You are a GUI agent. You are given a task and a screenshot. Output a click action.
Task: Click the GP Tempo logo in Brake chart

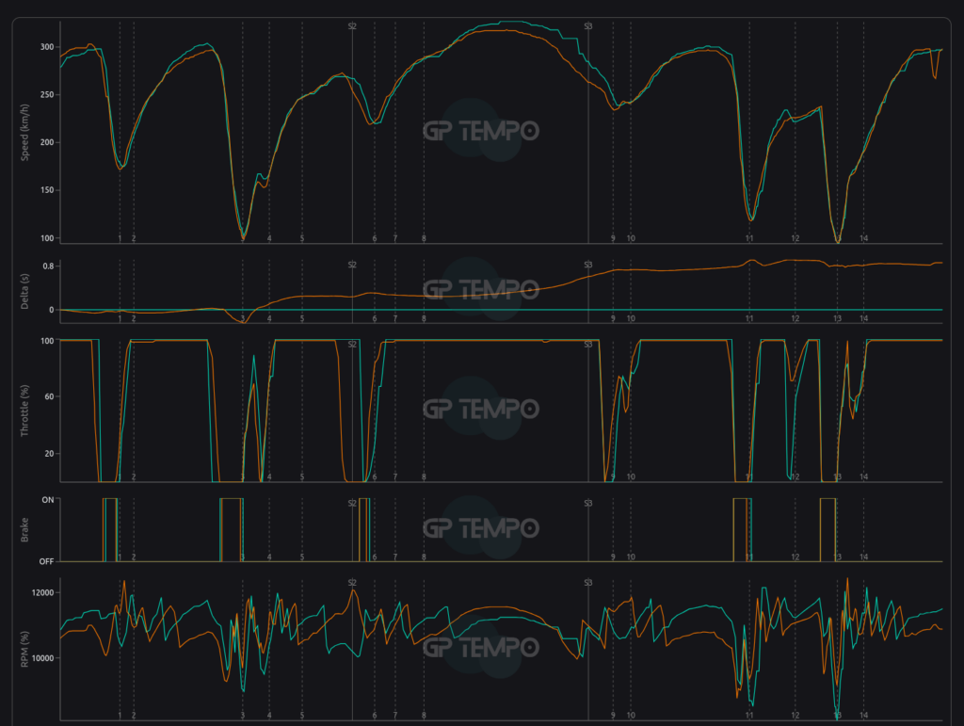(481, 527)
